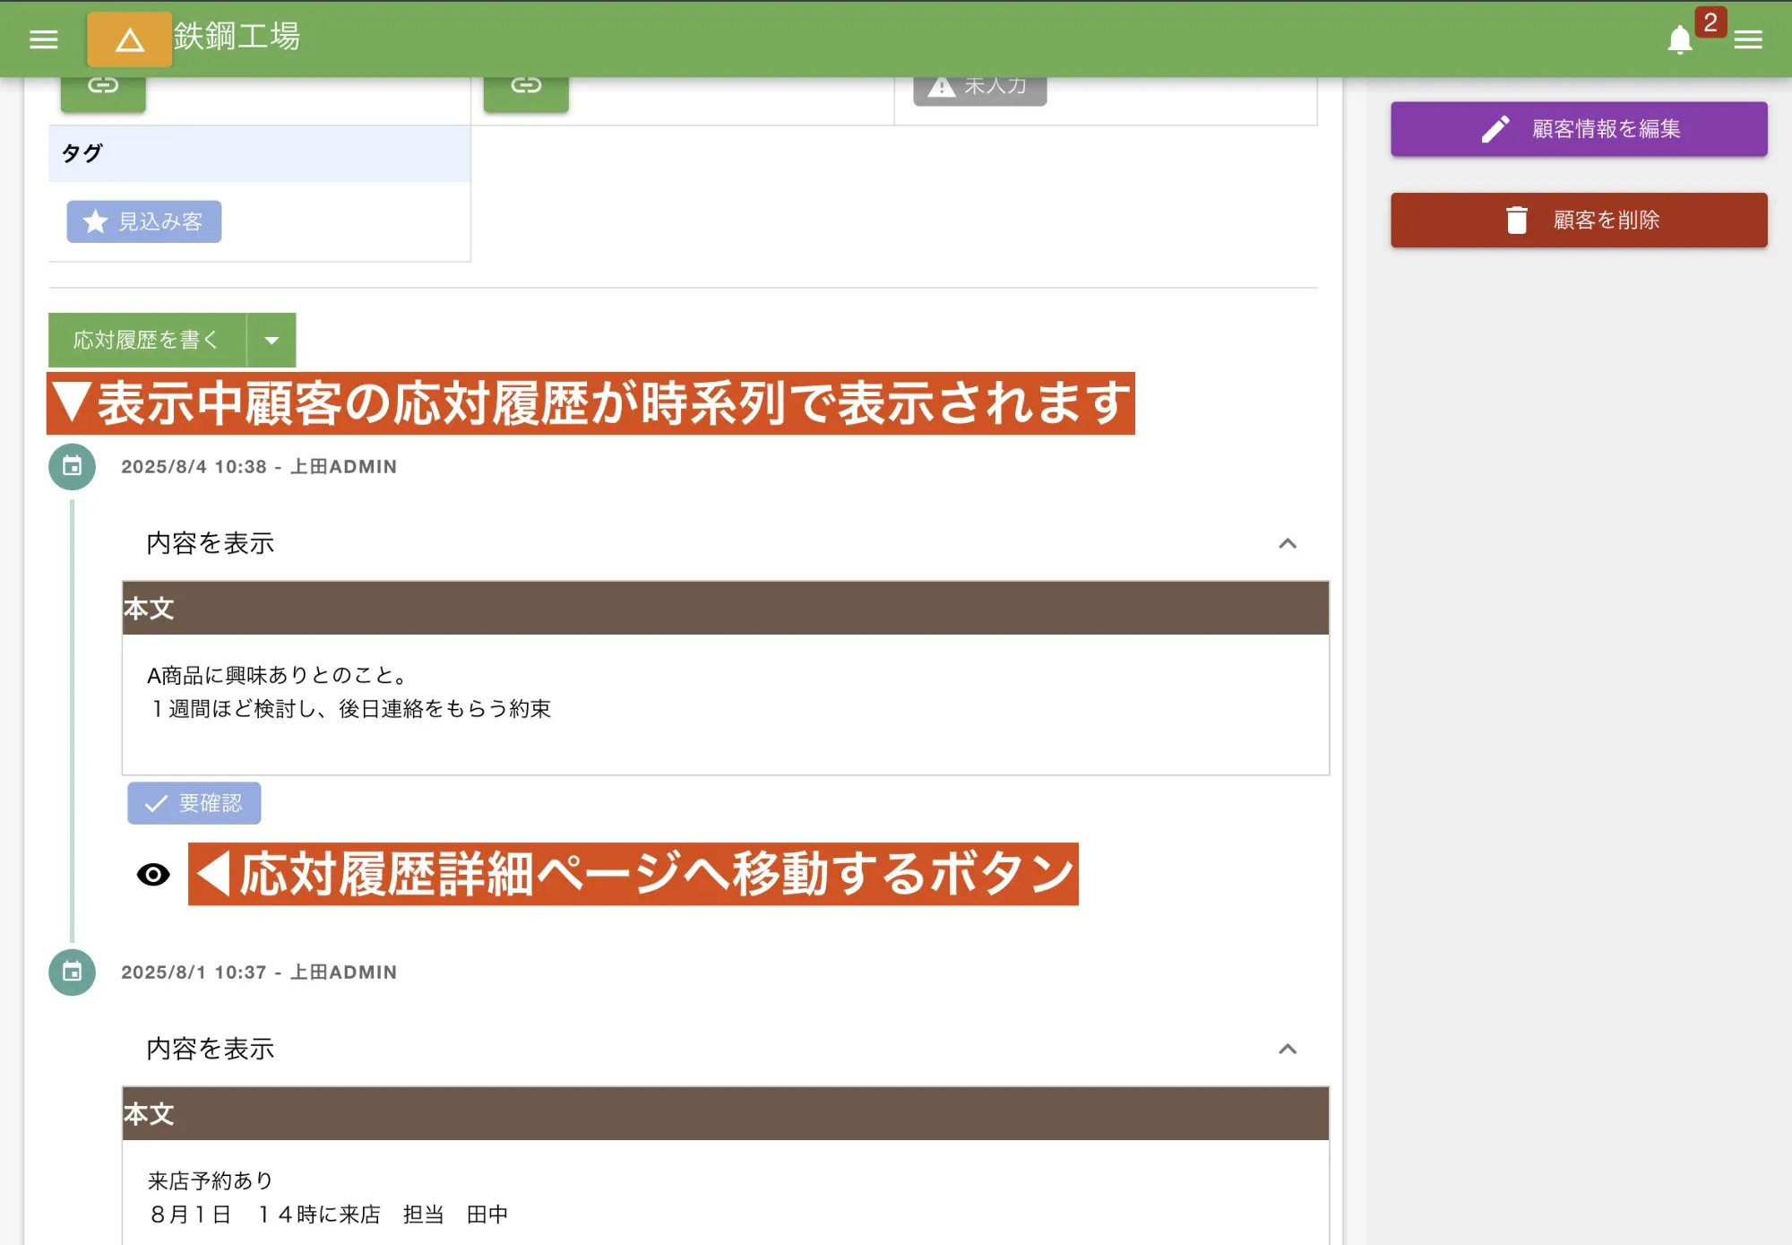1792x1245 pixels.
Task: Open the left navigation hamburger menu
Action: pos(42,39)
